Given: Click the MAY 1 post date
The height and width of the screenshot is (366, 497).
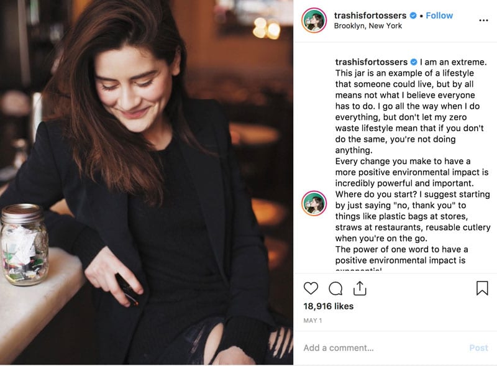Looking at the screenshot, I should click(312, 321).
